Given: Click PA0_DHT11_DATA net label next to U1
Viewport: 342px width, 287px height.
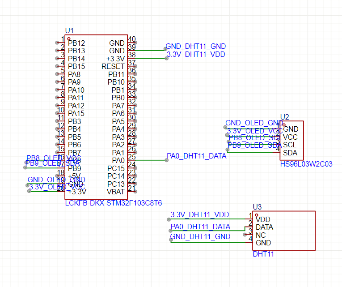Looking at the screenshot, I should (197, 156).
